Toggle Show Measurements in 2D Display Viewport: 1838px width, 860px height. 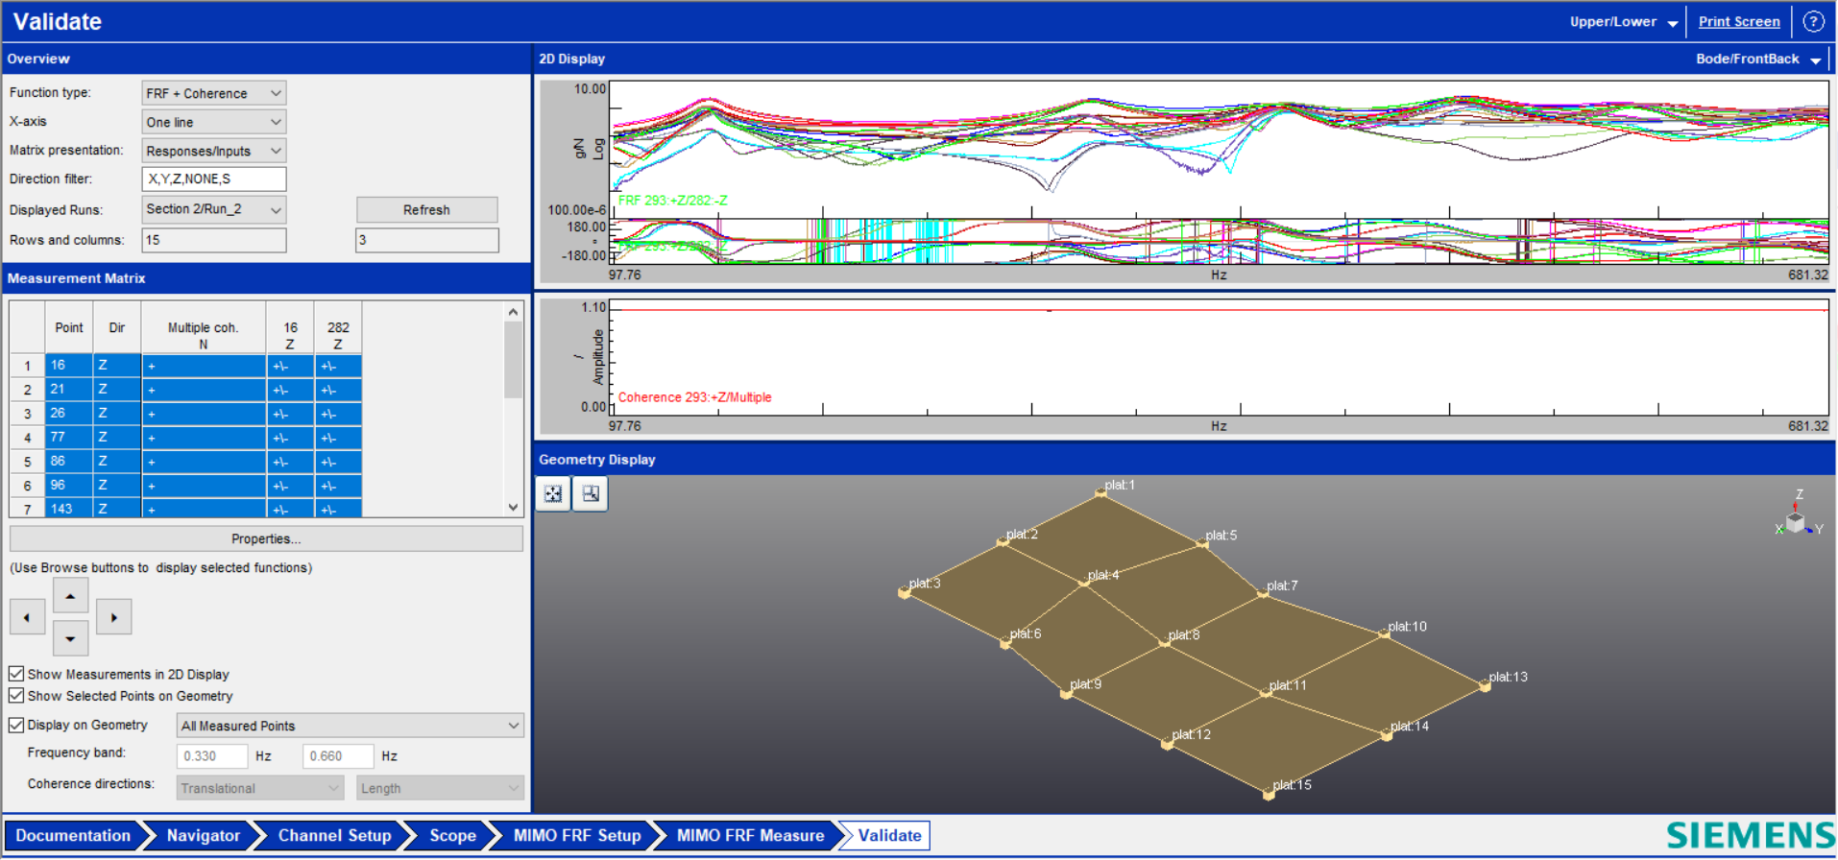(16, 674)
